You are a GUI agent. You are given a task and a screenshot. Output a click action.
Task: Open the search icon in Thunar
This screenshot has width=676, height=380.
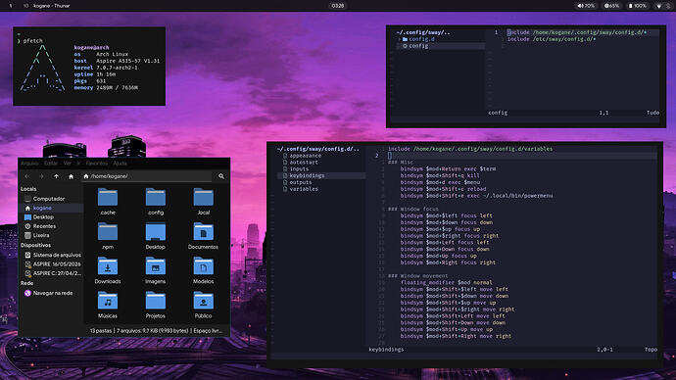coord(221,176)
